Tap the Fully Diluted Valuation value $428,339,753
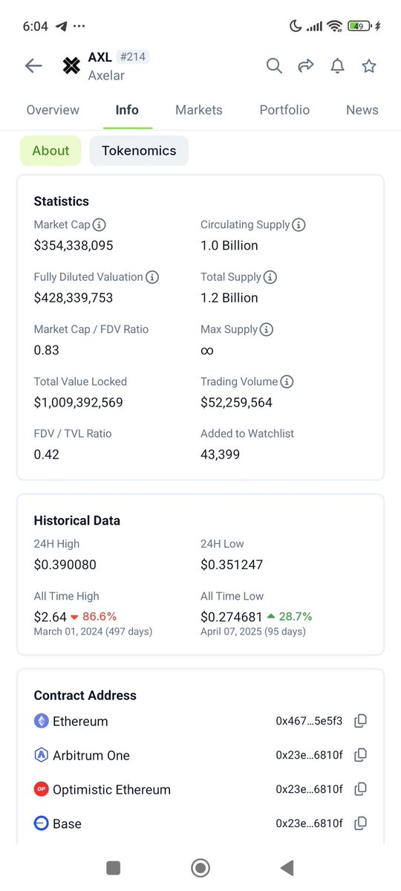 coord(74,298)
